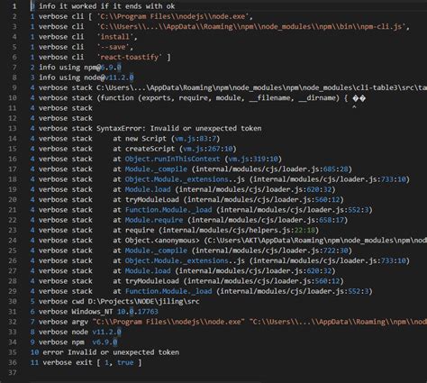427x383 pixels.
Task: Click 'require (internal/modules/cjs/helpers.js:22:18)' text
Action: tap(222, 230)
